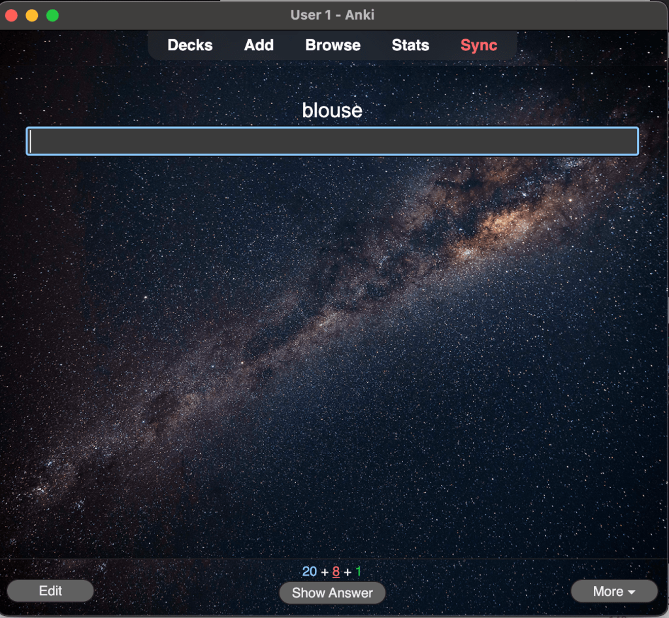The height and width of the screenshot is (618, 669).
Task: Minimize the window using yellow button
Action: pyautogui.click(x=32, y=15)
